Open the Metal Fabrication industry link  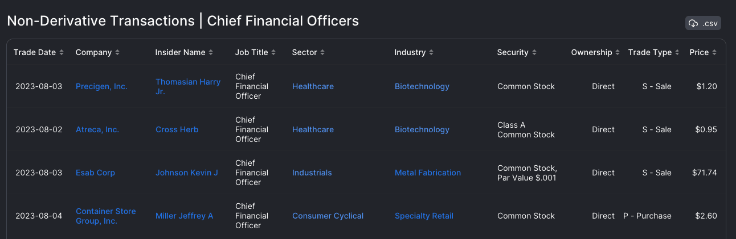[x=428, y=173]
